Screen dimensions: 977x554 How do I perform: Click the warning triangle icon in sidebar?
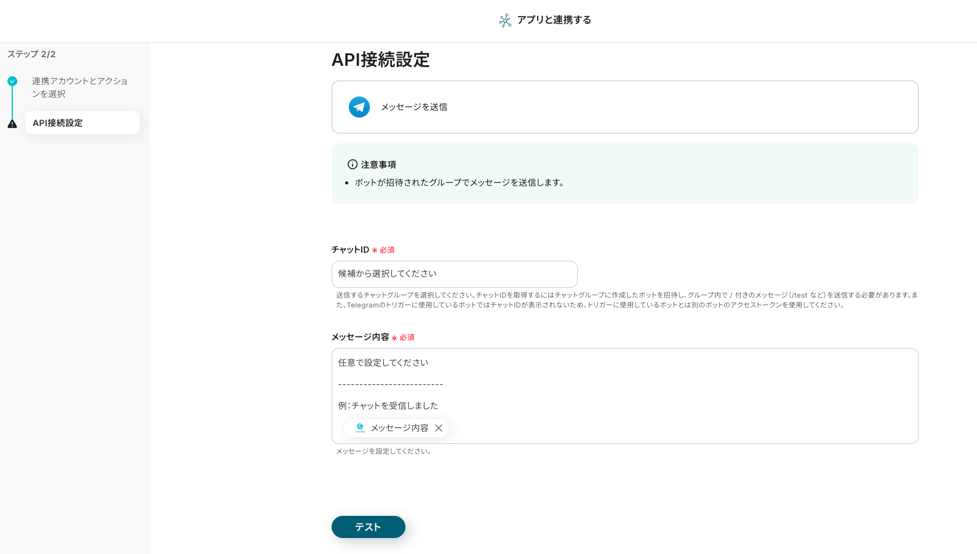point(12,124)
